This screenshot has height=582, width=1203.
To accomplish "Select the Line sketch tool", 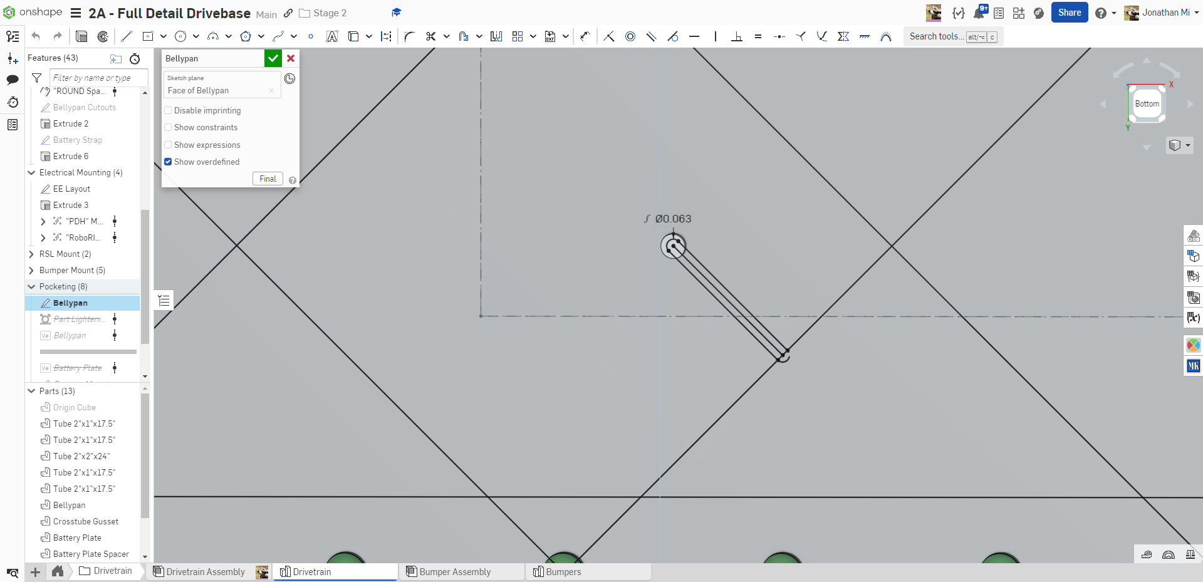I will point(127,36).
